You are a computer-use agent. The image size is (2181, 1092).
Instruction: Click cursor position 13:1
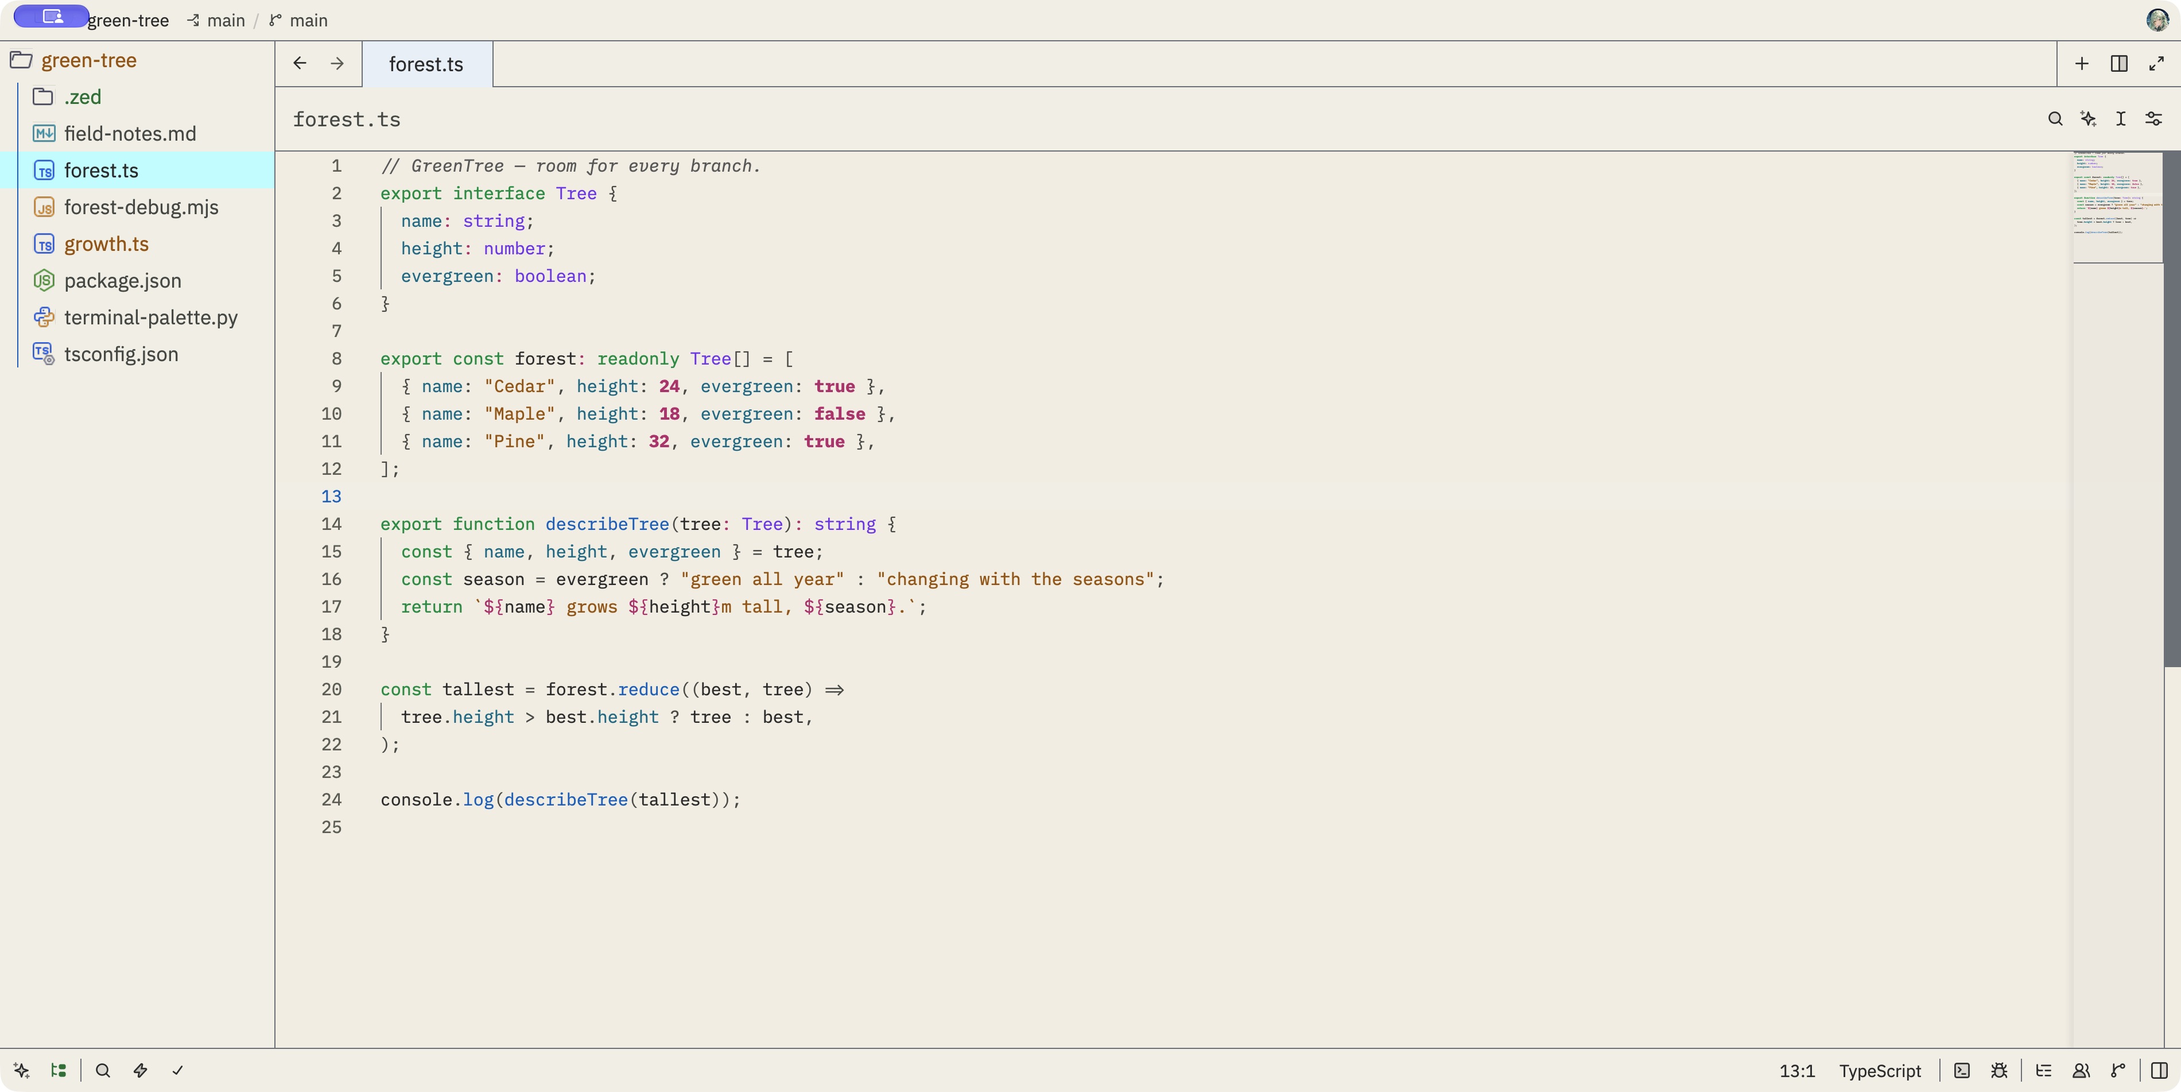coord(1796,1071)
